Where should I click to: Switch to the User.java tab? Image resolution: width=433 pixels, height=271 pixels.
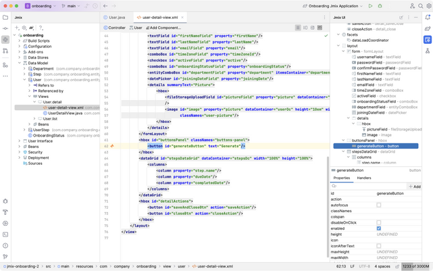(x=116, y=17)
